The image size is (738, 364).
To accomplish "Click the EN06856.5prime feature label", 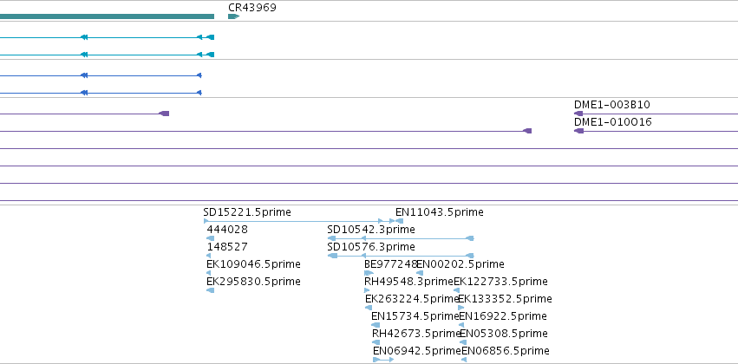I will [x=506, y=351].
